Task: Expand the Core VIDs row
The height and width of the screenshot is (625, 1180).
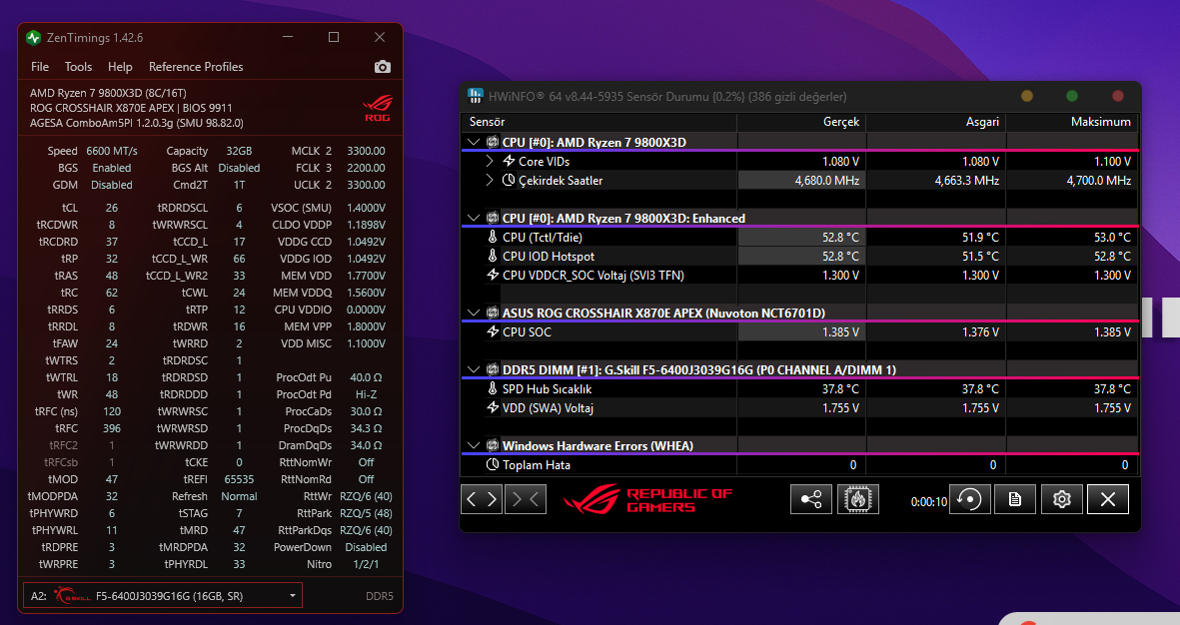Action: 490,161
